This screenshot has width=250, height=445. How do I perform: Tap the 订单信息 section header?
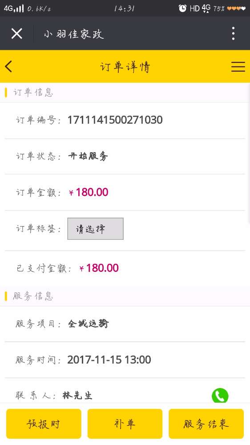(x=33, y=93)
